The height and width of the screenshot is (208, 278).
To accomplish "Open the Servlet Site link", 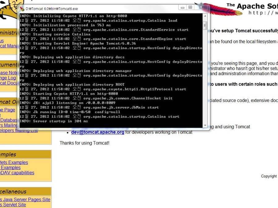I will click(x=13, y=205).
